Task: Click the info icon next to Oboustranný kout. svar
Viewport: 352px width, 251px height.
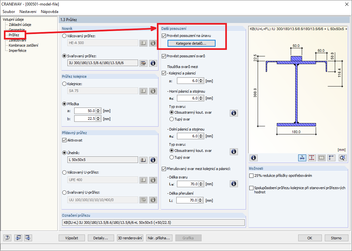Action: tap(234, 113)
